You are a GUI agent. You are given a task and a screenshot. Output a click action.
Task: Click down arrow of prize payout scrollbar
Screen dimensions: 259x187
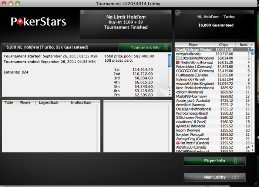(169, 95)
